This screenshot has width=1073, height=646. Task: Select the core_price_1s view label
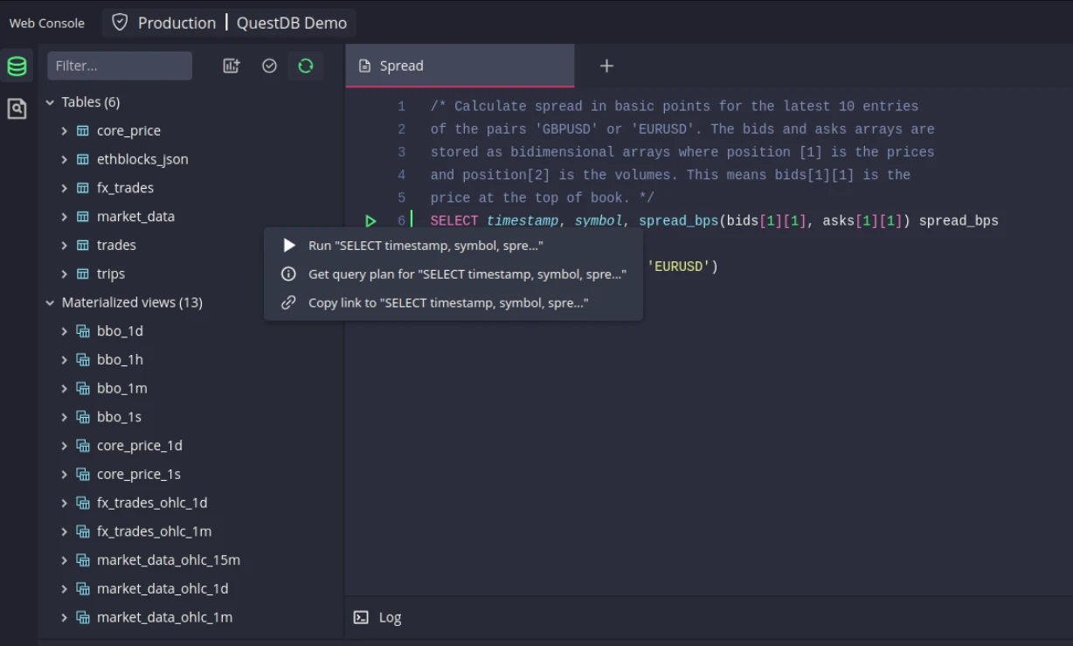click(x=139, y=474)
